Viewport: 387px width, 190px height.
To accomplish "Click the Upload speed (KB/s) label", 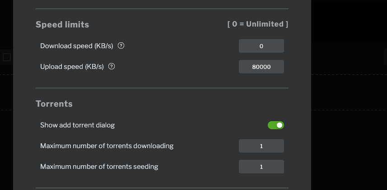I will 72,67.
